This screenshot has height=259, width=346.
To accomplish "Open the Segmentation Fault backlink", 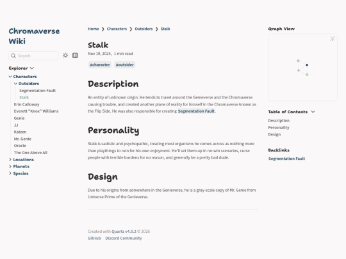I will point(286,159).
